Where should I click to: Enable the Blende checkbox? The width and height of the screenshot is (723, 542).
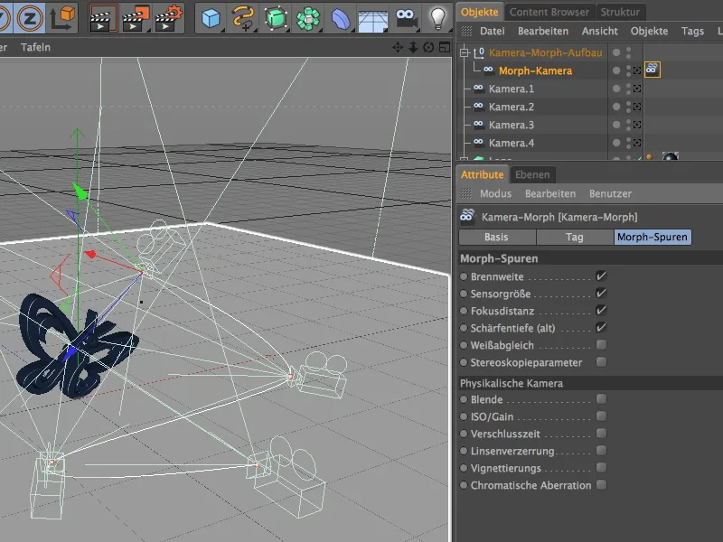click(x=601, y=398)
